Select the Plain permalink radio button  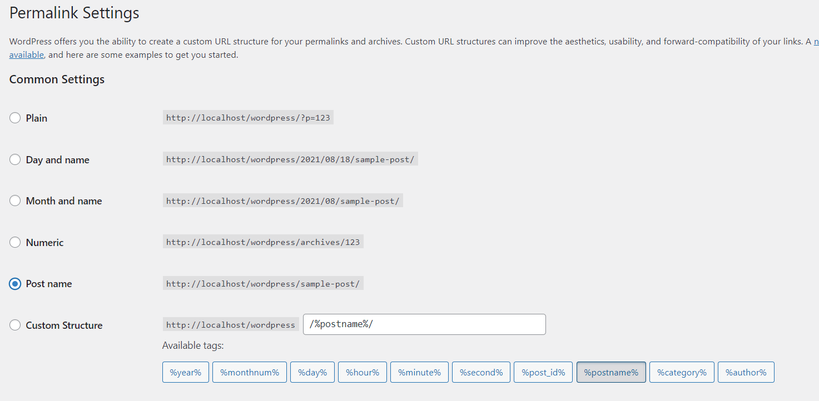coord(15,118)
